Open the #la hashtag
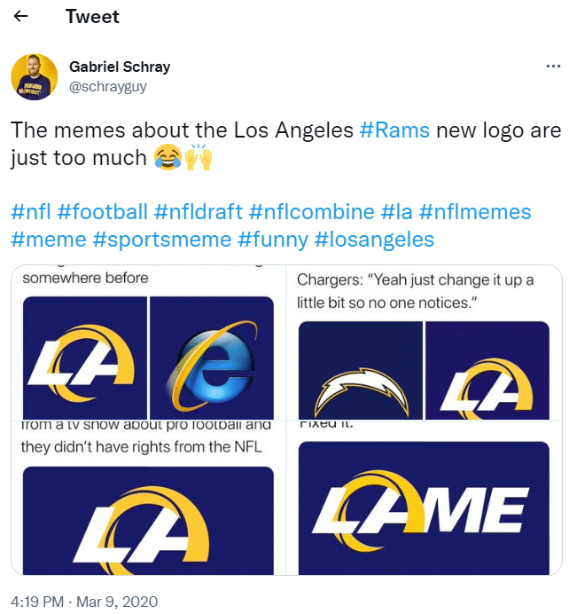Viewport: 577px width, 614px height. click(397, 212)
